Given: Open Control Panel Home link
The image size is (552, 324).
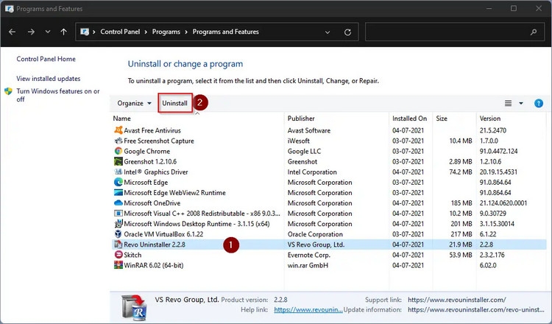Looking at the screenshot, I should click(46, 59).
